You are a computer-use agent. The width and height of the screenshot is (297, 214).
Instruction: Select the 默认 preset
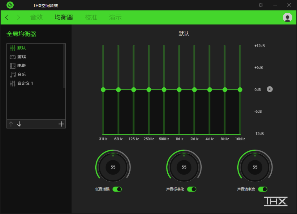pos(35,48)
